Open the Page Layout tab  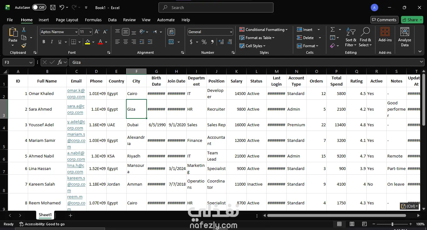67,20
